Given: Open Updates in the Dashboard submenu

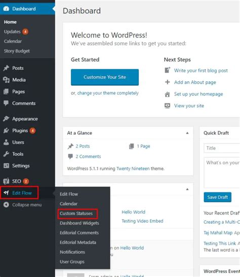Looking at the screenshot, I should point(12,31).
